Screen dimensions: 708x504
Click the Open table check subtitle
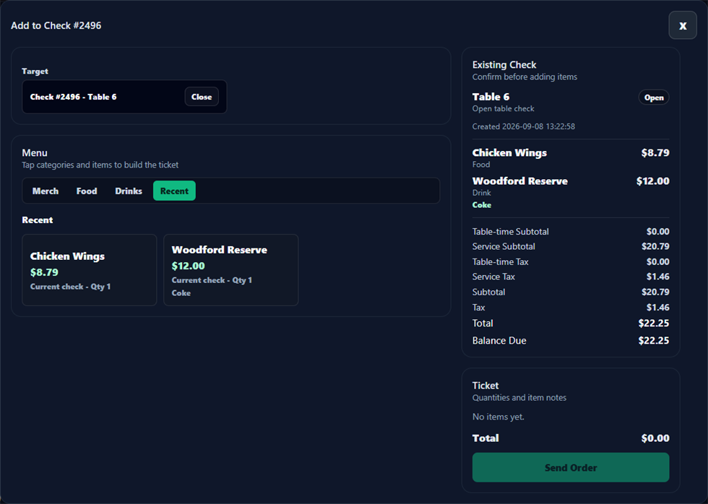[x=503, y=109]
